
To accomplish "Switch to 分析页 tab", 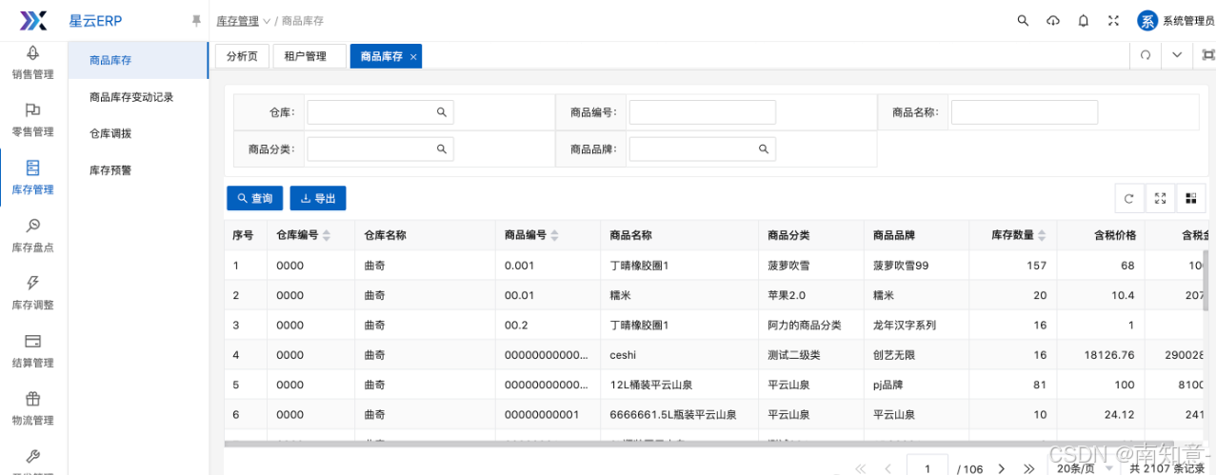I will point(242,56).
